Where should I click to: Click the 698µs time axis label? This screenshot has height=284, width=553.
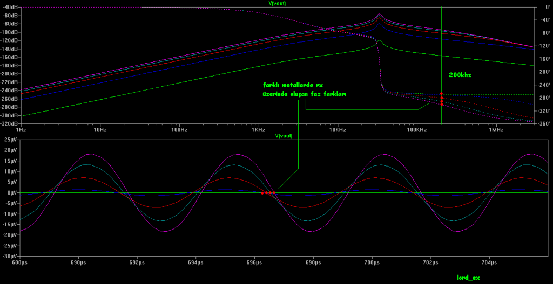(x=313, y=262)
